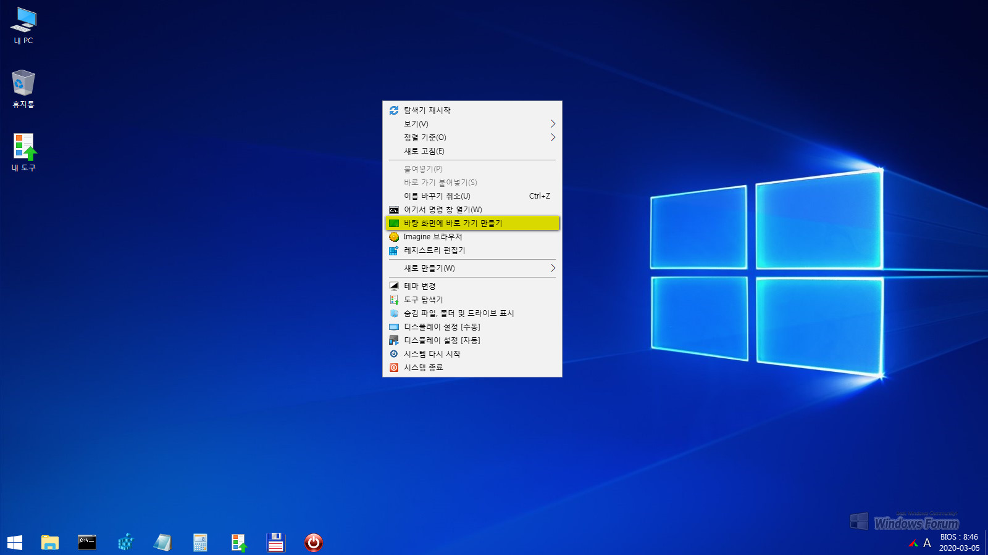Viewport: 988px width, 555px height.
Task: Launch Calculator from the taskbar
Action: click(x=200, y=543)
